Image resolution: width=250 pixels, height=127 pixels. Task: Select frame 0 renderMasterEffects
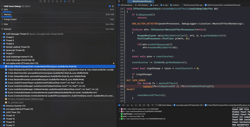pyautogui.click(x=58, y=66)
